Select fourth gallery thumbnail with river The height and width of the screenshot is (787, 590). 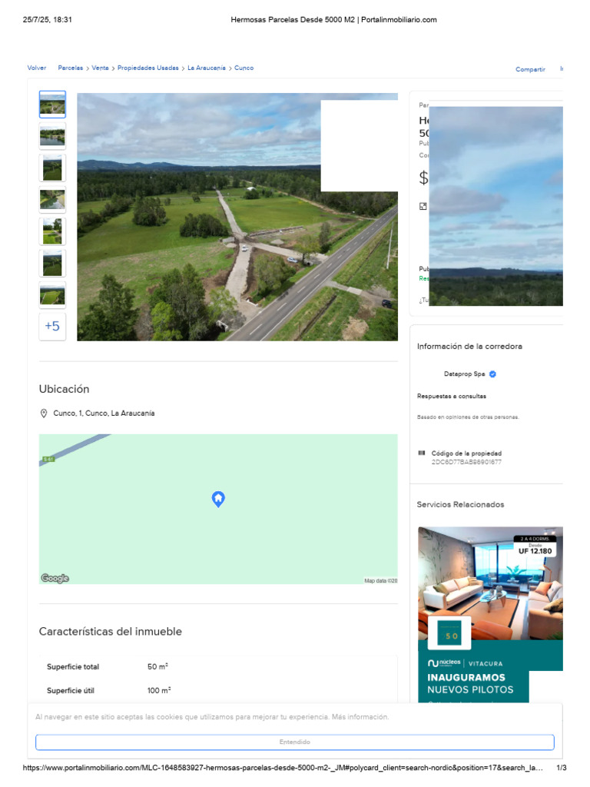coord(52,199)
